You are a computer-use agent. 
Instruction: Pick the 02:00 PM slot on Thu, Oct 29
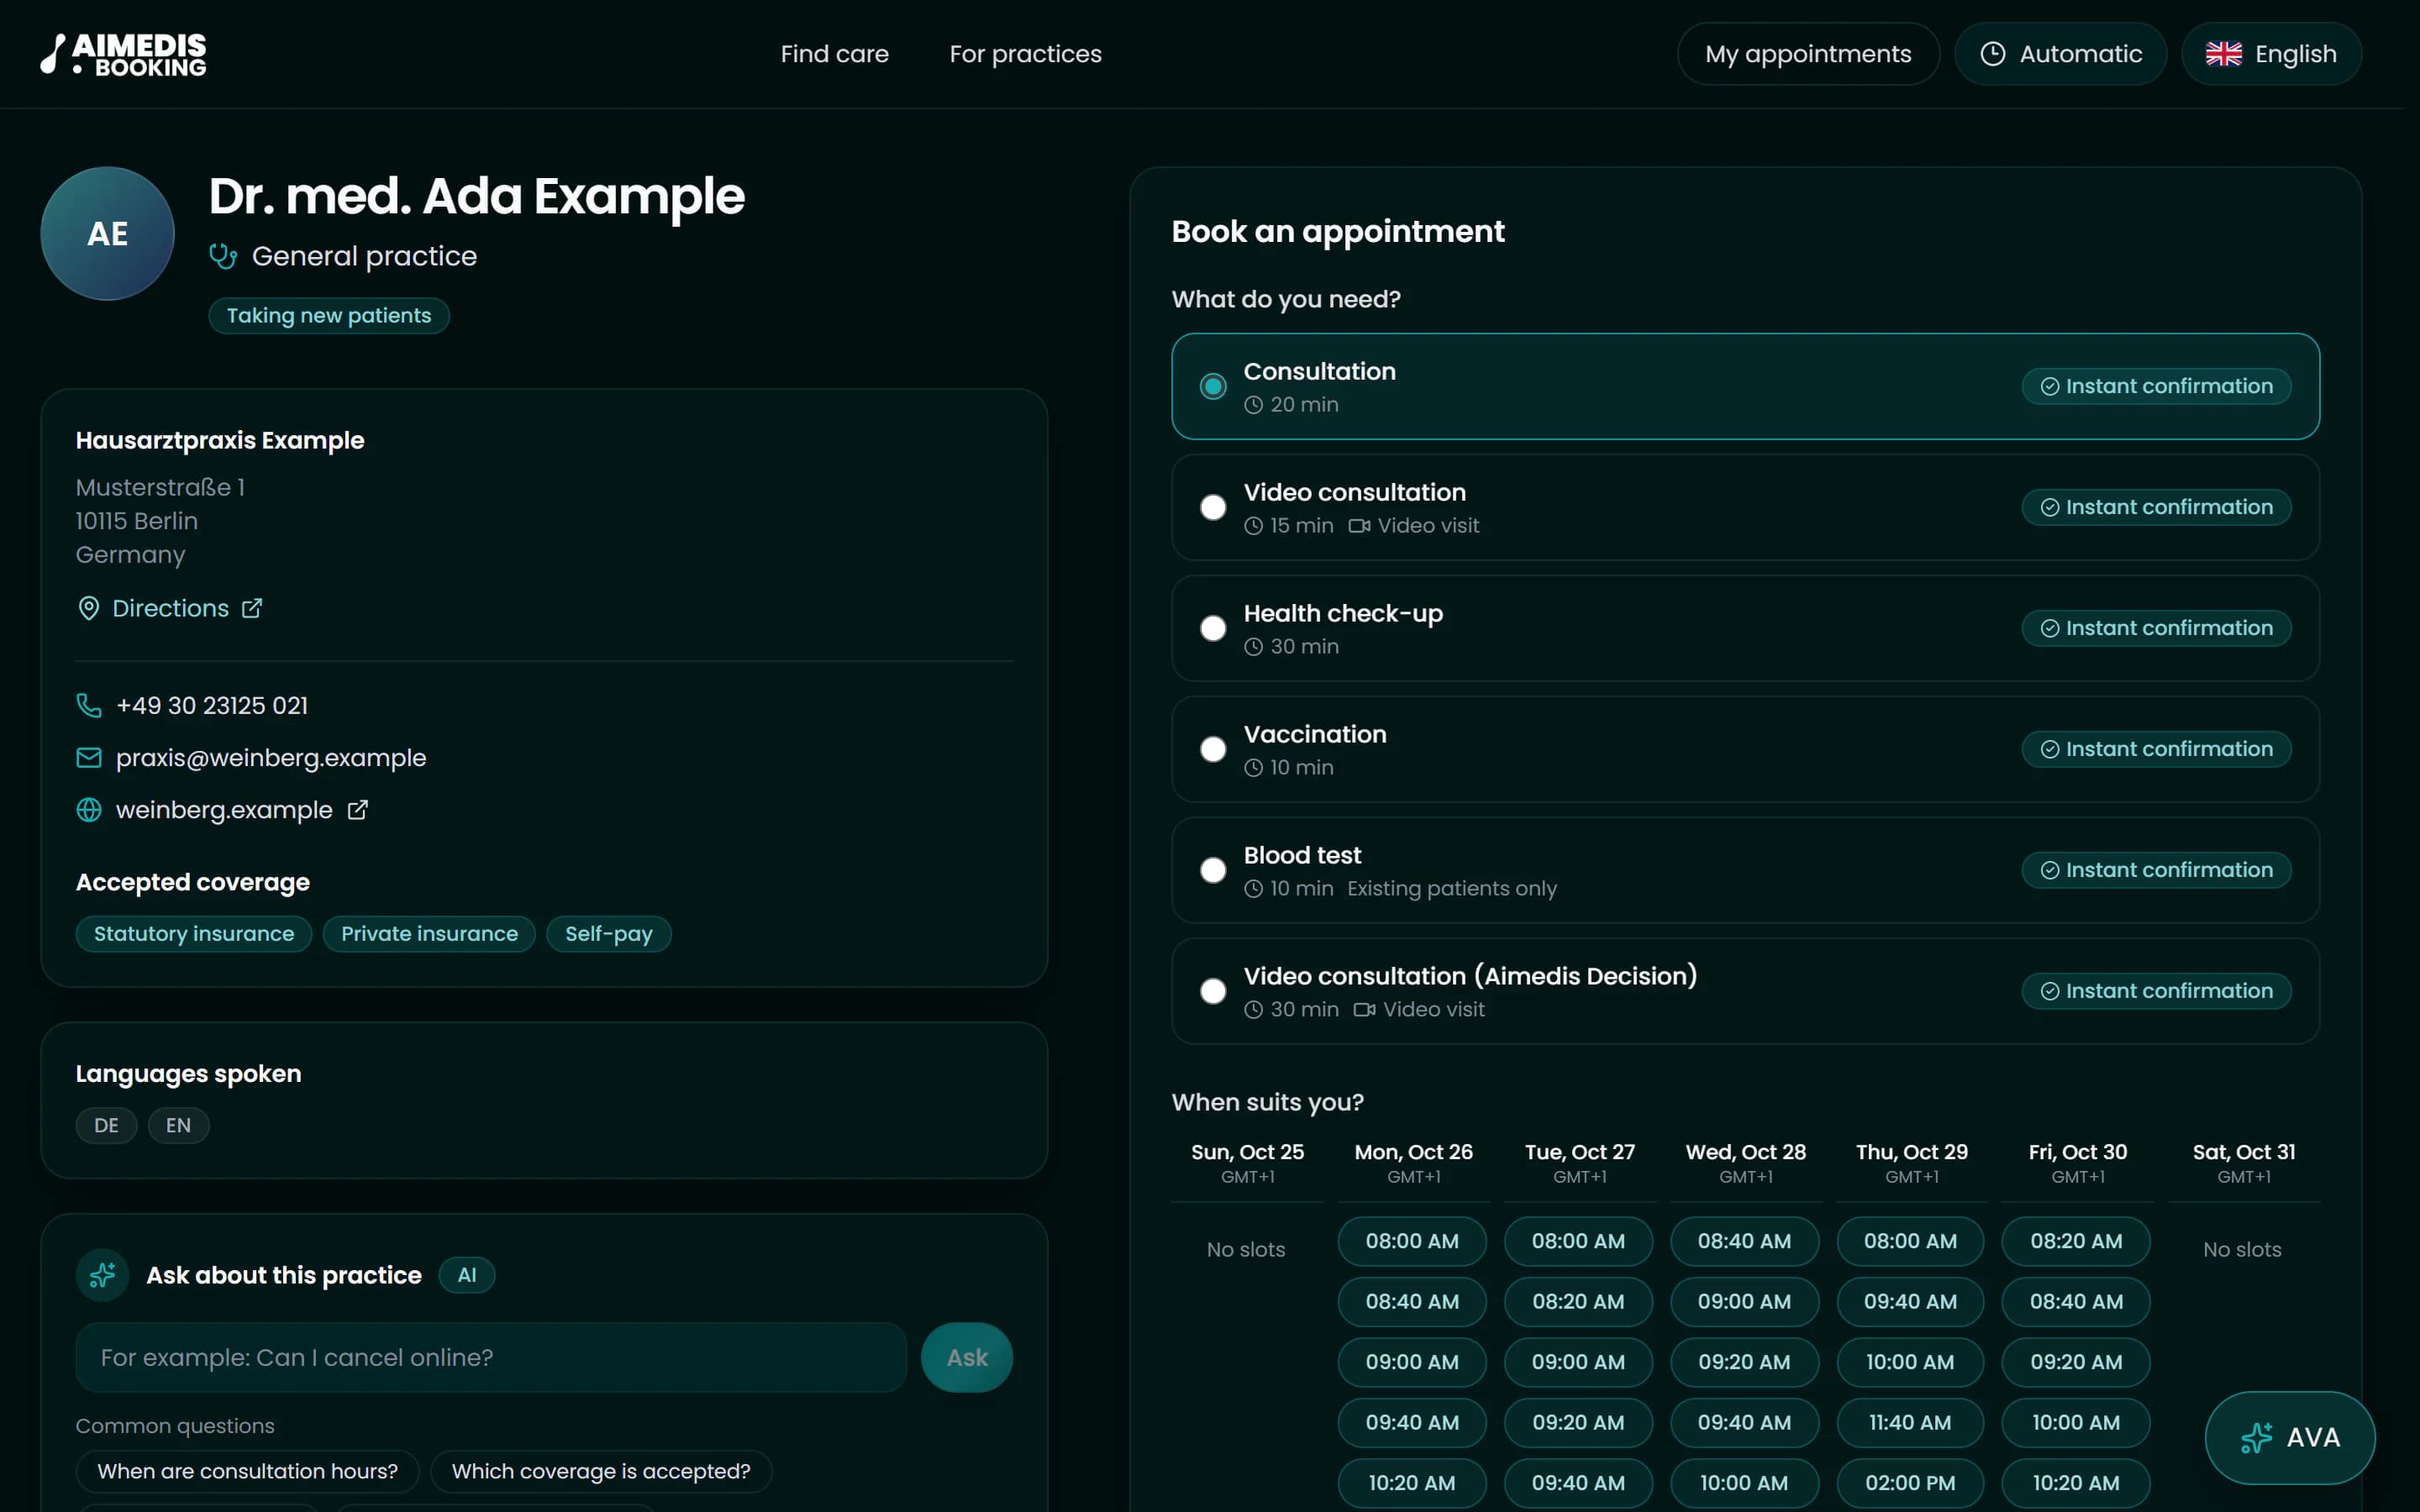pyautogui.click(x=1910, y=1483)
